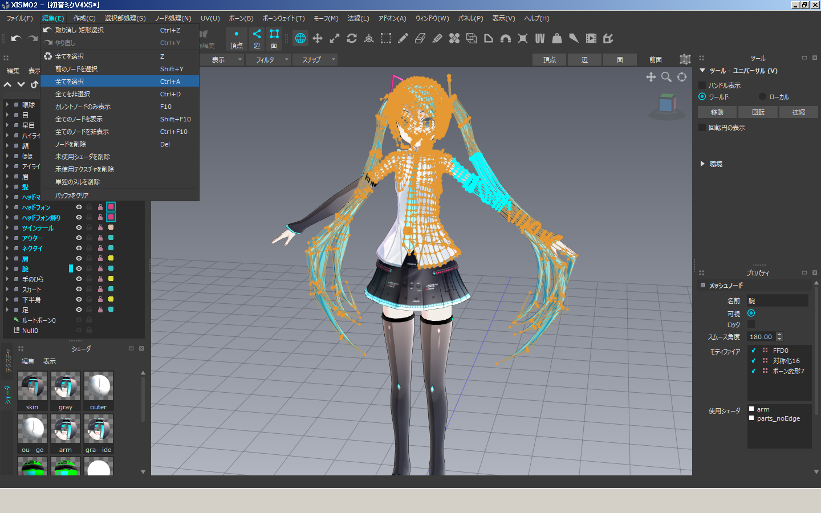The width and height of the screenshot is (821, 513).
Task: Open the フィルタ dropdown above viewport
Action: 269,59
